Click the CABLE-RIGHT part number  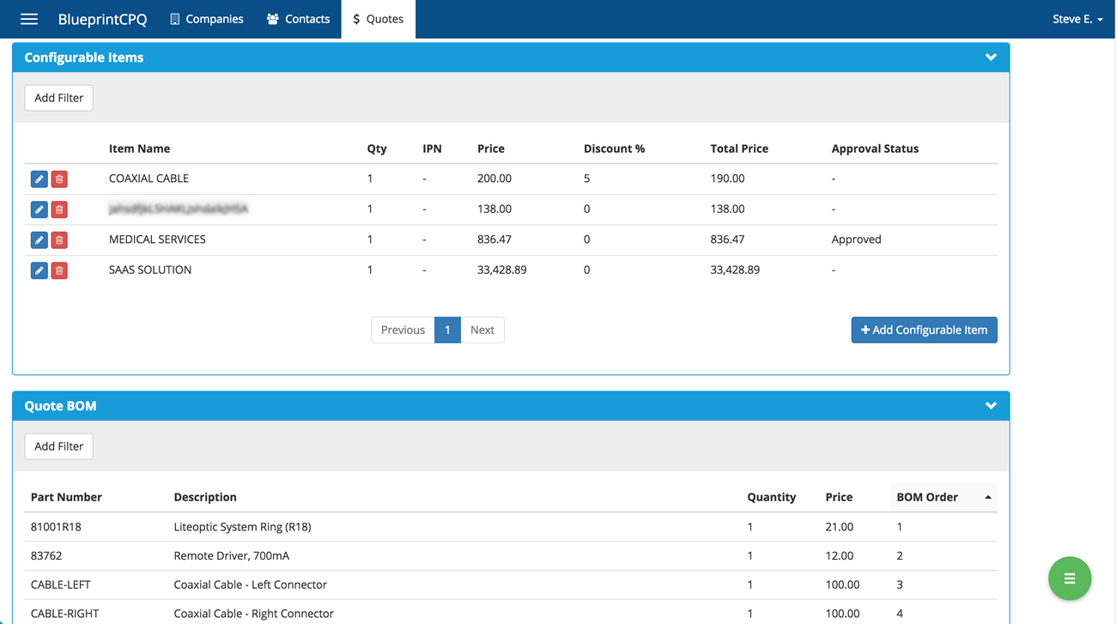click(x=64, y=614)
